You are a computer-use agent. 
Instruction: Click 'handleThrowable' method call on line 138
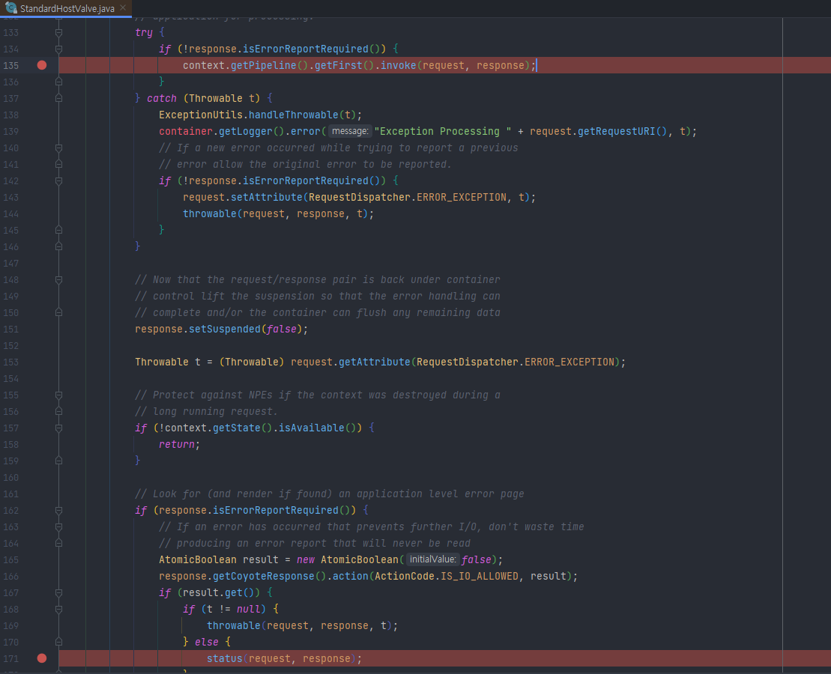pyautogui.click(x=294, y=115)
